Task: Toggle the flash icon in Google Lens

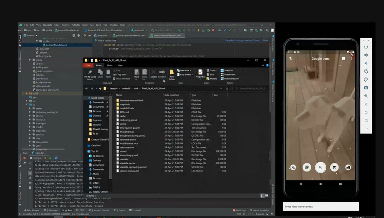Action: coord(291,58)
